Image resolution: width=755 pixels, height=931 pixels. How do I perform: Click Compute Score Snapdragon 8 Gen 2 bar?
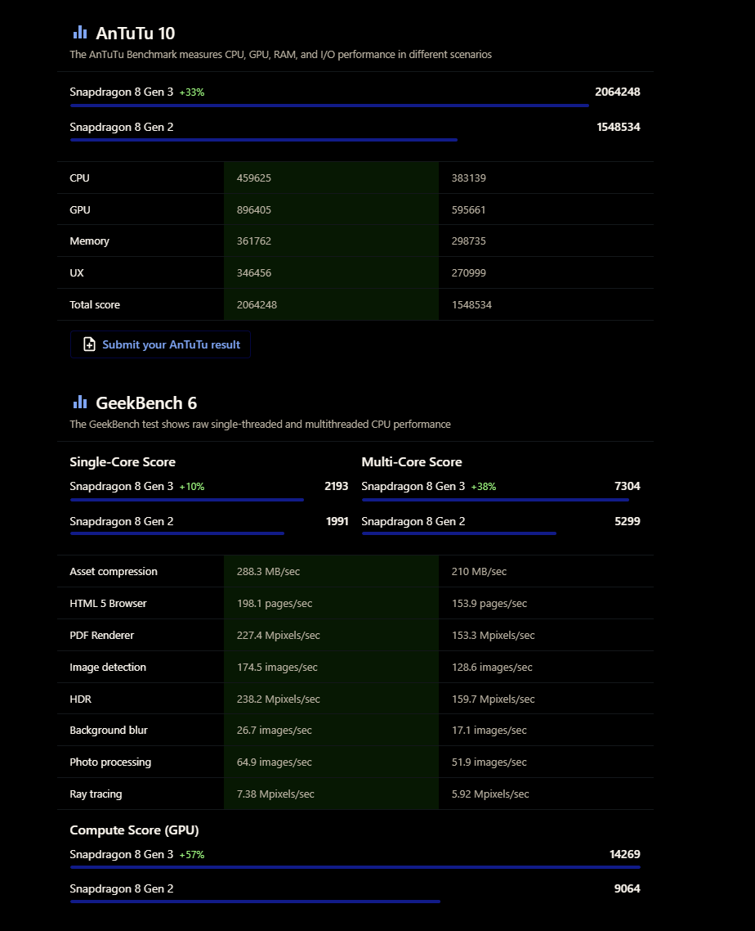click(255, 902)
